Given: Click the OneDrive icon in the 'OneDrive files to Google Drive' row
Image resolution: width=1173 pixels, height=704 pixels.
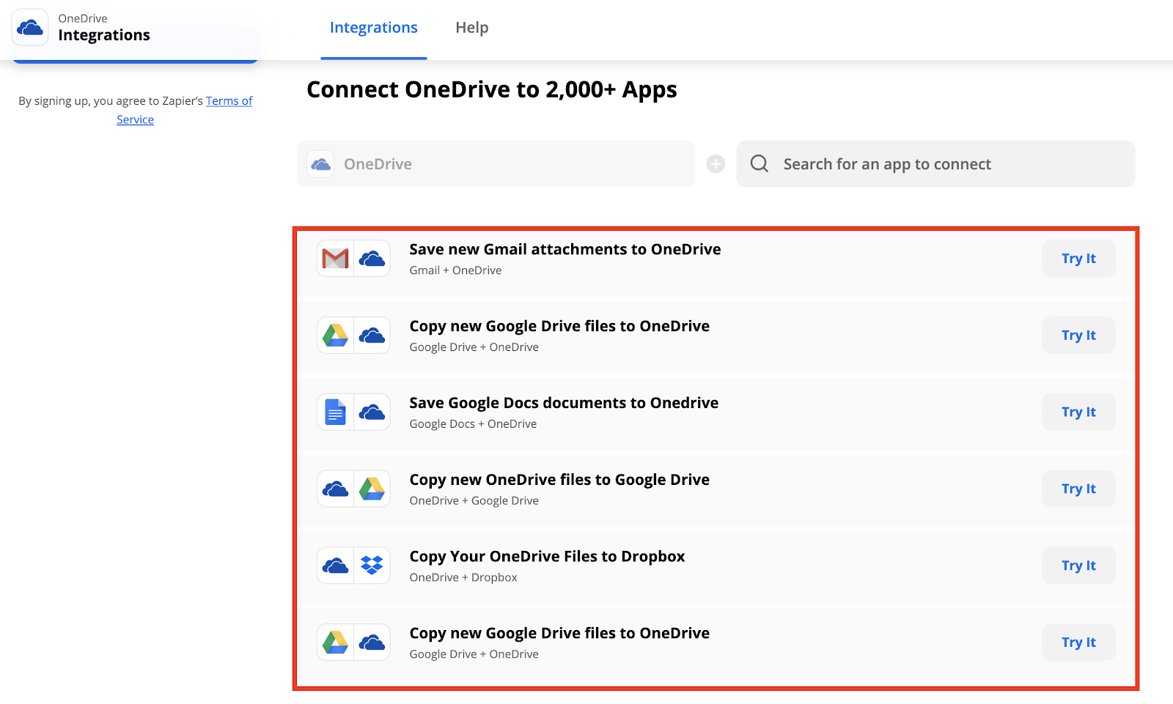Looking at the screenshot, I should point(336,489).
